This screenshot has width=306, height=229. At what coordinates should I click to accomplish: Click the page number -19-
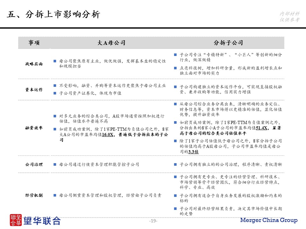(x=153, y=221)
